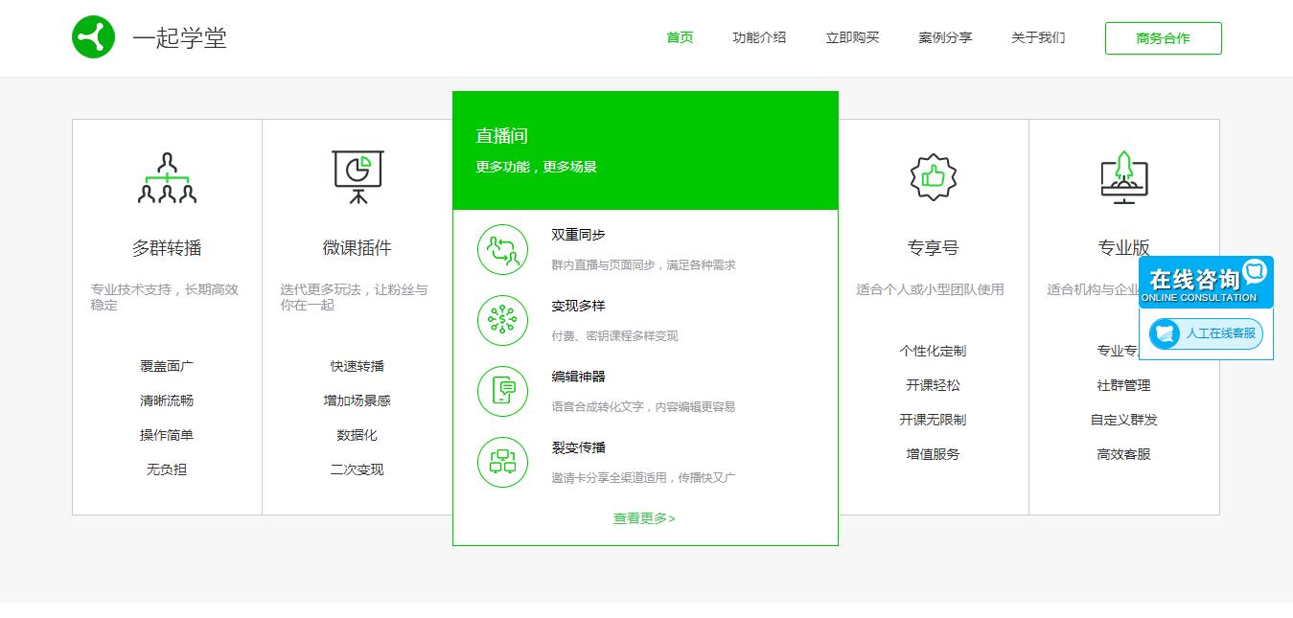Image resolution: width=1293 pixels, height=618 pixels.
Task: Click the 裂变传播 network share icon
Action: click(502, 462)
